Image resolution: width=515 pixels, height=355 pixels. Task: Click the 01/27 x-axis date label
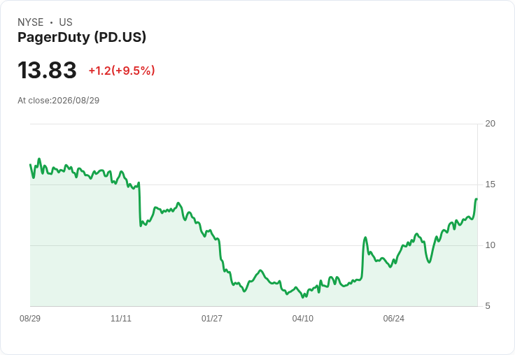212,318
